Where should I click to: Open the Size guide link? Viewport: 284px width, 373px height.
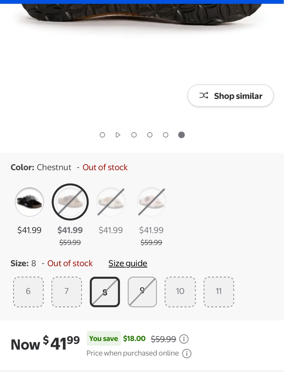coord(128,263)
